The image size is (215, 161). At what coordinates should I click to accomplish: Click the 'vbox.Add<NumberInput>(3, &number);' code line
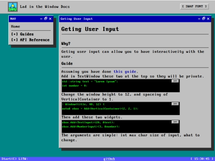click(91, 127)
